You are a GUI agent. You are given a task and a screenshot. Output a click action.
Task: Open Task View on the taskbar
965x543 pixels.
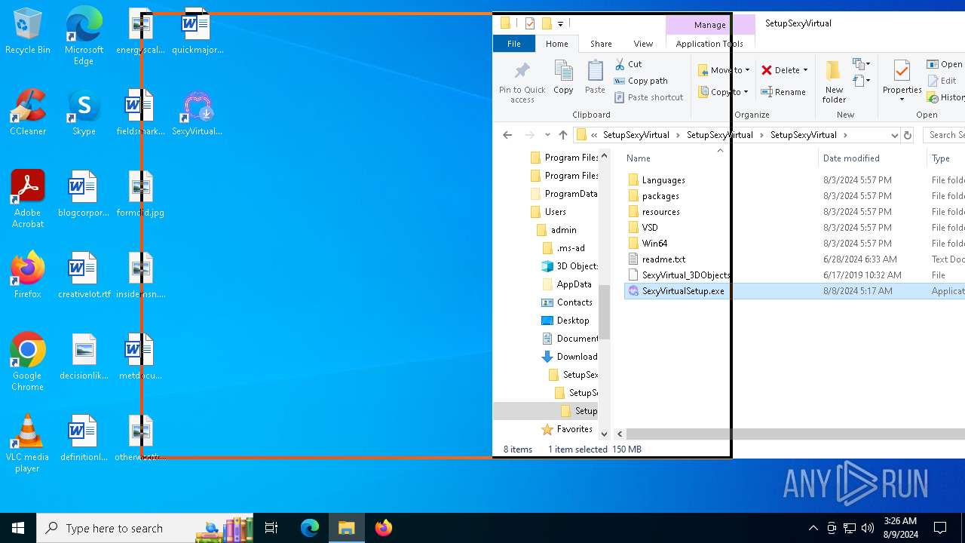271,528
